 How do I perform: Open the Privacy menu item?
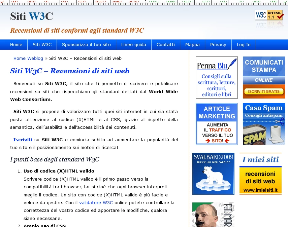click(218, 44)
